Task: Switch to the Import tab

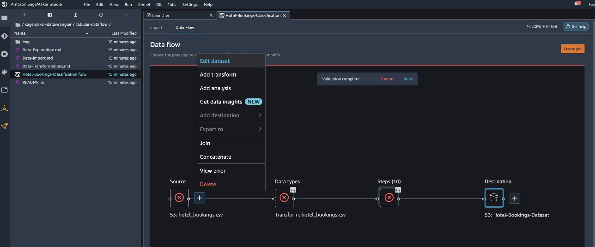Action: (156, 27)
